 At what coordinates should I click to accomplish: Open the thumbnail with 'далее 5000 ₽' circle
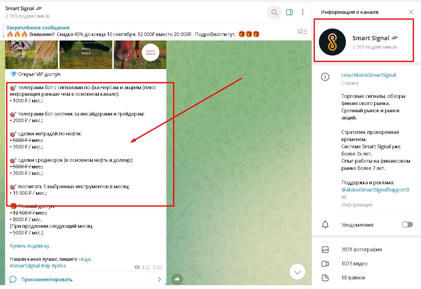(140, 55)
